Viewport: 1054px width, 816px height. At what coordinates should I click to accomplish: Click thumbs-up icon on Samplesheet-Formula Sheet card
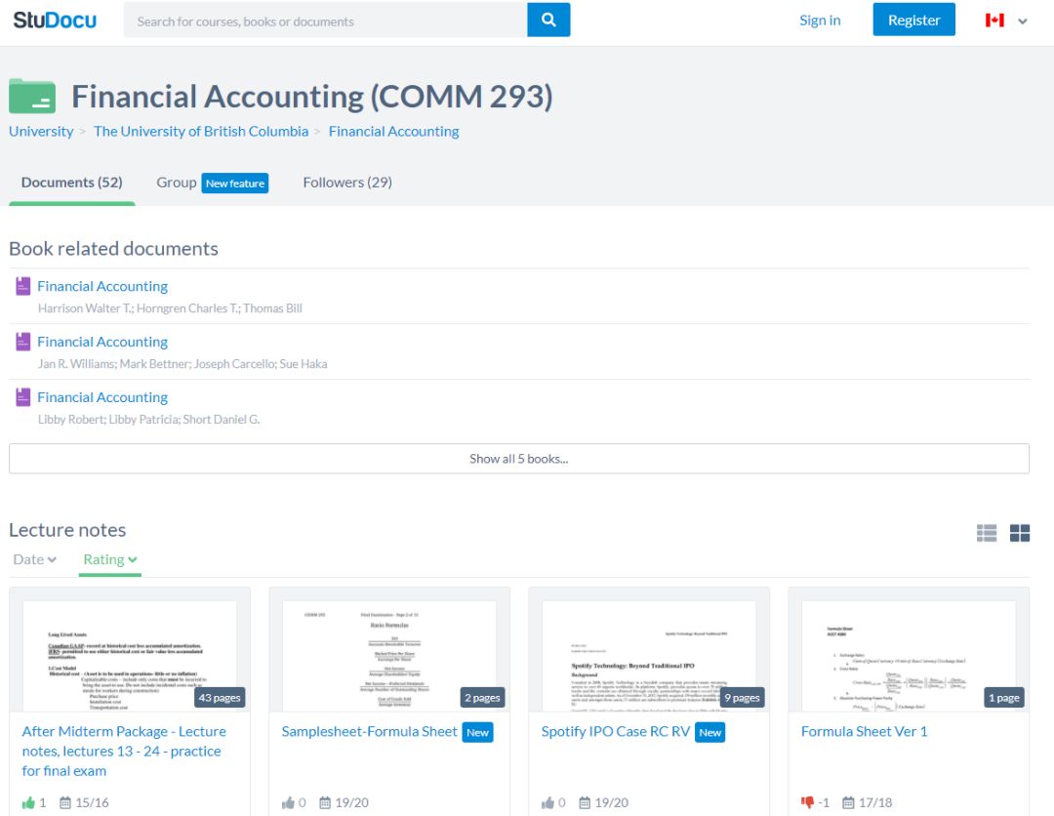click(288, 802)
